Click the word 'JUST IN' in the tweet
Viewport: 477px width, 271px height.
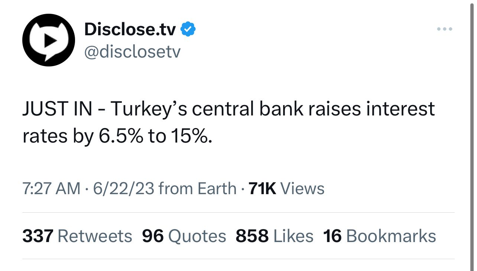[58, 109]
